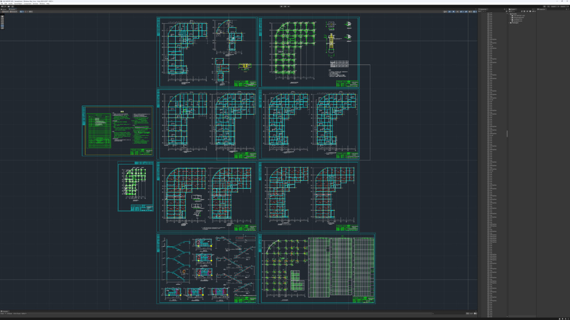Image resolution: width=570 pixels, height=320 pixels.
Task: Lock the Inspector panel
Action: (x=566, y=9)
